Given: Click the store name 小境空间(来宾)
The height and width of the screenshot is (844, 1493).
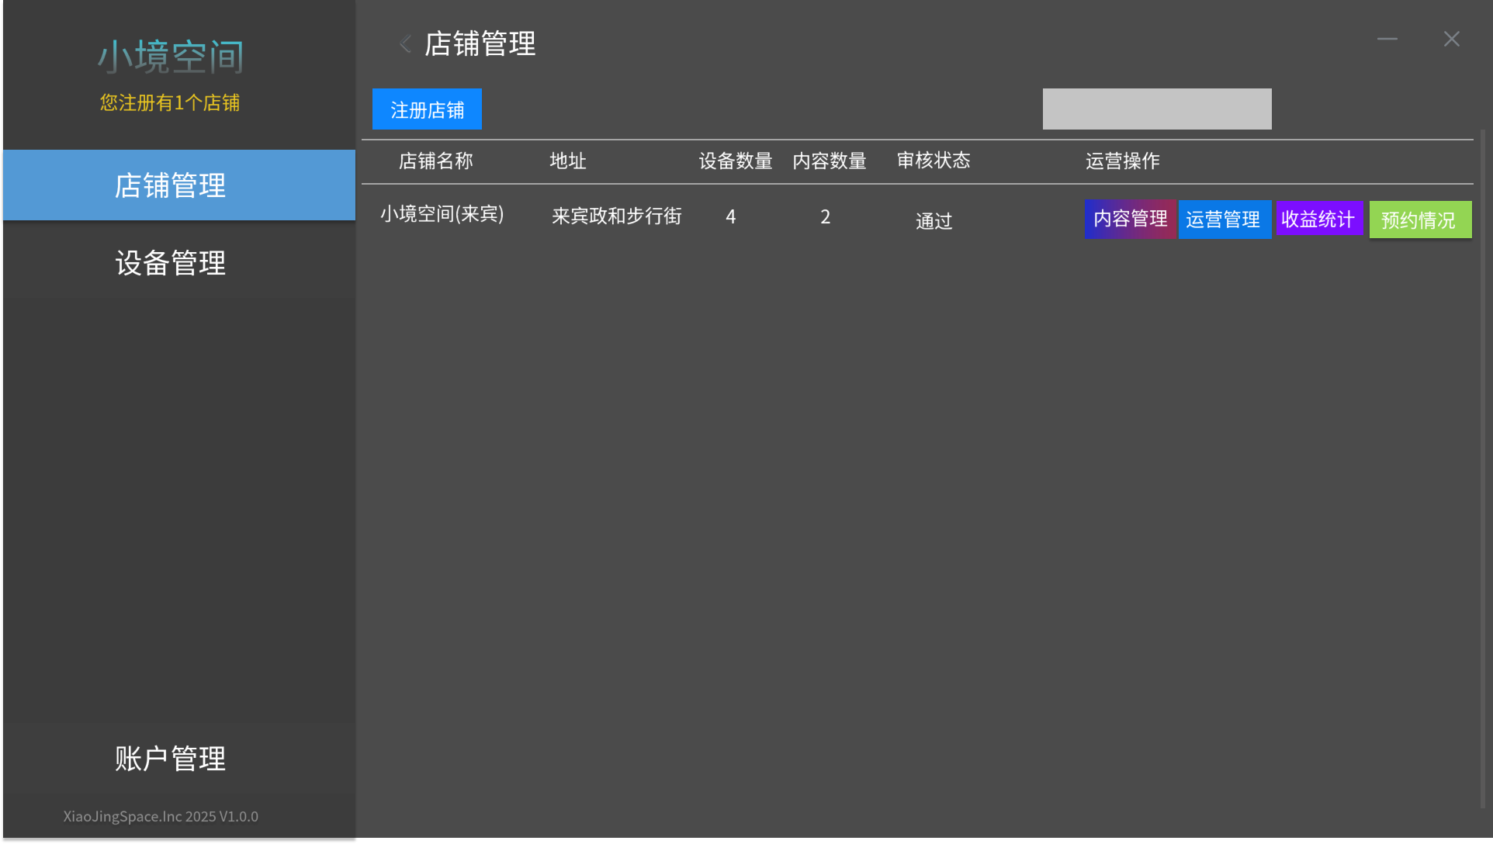Looking at the screenshot, I should (x=442, y=215).
